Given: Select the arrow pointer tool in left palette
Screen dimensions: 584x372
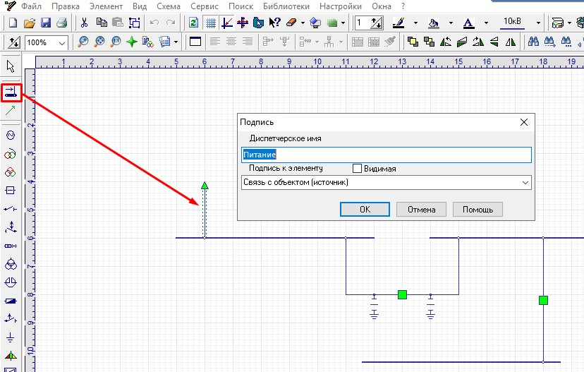Looking at the screenshot, I should (11, 66).
